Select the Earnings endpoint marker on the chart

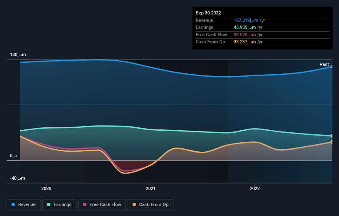(332, 136)
